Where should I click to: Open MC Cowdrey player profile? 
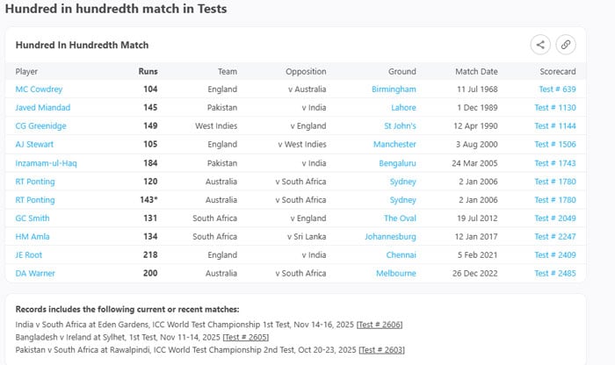(x=39, y=89)
